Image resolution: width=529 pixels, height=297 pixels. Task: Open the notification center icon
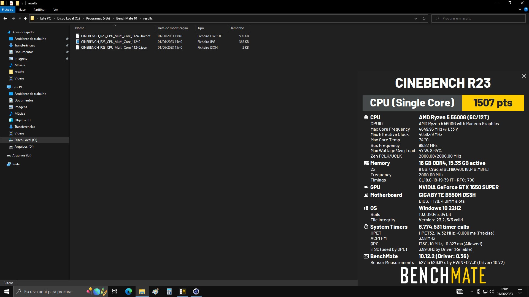pyautogui.click(x=520, y=291)
